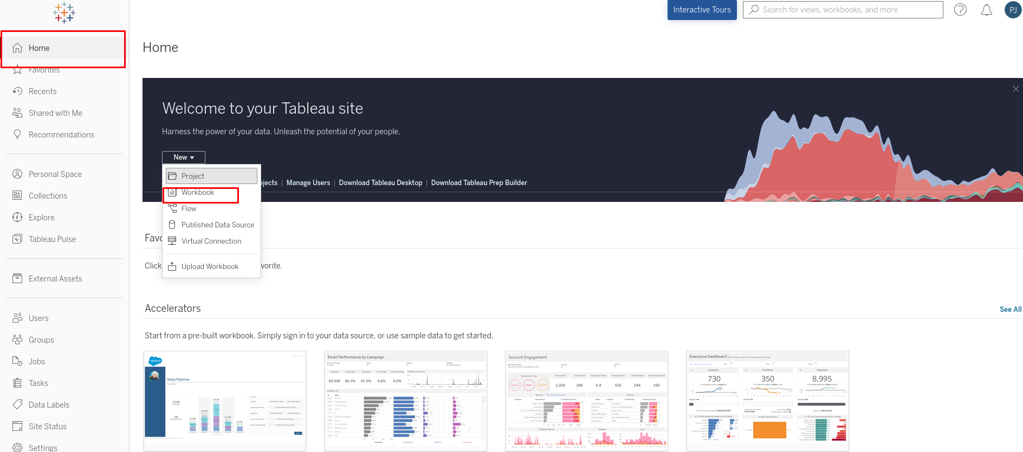1023x452 pixels.
Task: Open the Executive Dashboard accelerator thumbnail
Action: [768, 401]
